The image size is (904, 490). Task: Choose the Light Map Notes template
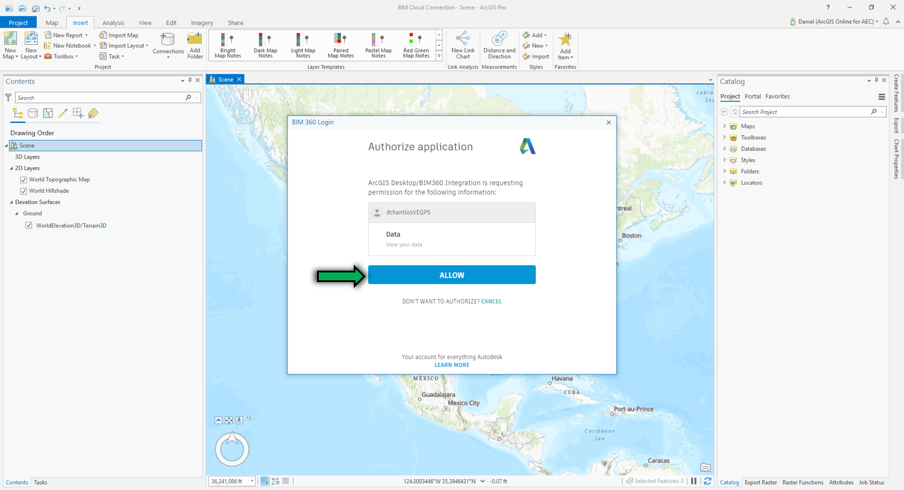pos(303,46)
